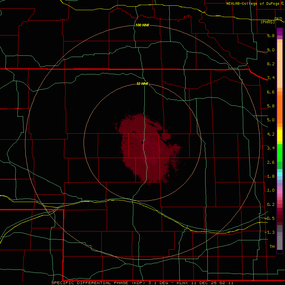
Task: Select the 6.6 scale value
Action: [271, 92]
